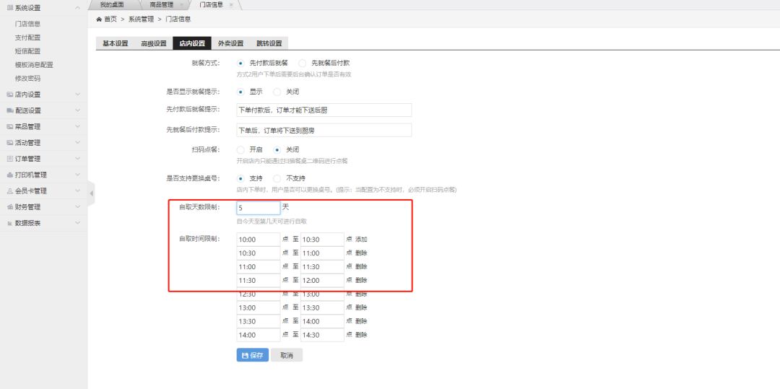Click the 订单管理 list icon
This screenshot has width=780, height=389.
point(10,159)
